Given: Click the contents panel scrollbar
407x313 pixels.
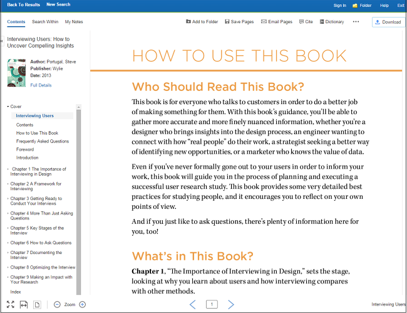Looking at the screenshot, I should click(x=79, y=202).
